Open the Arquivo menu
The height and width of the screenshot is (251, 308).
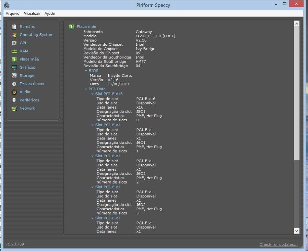tap(12, 13)
